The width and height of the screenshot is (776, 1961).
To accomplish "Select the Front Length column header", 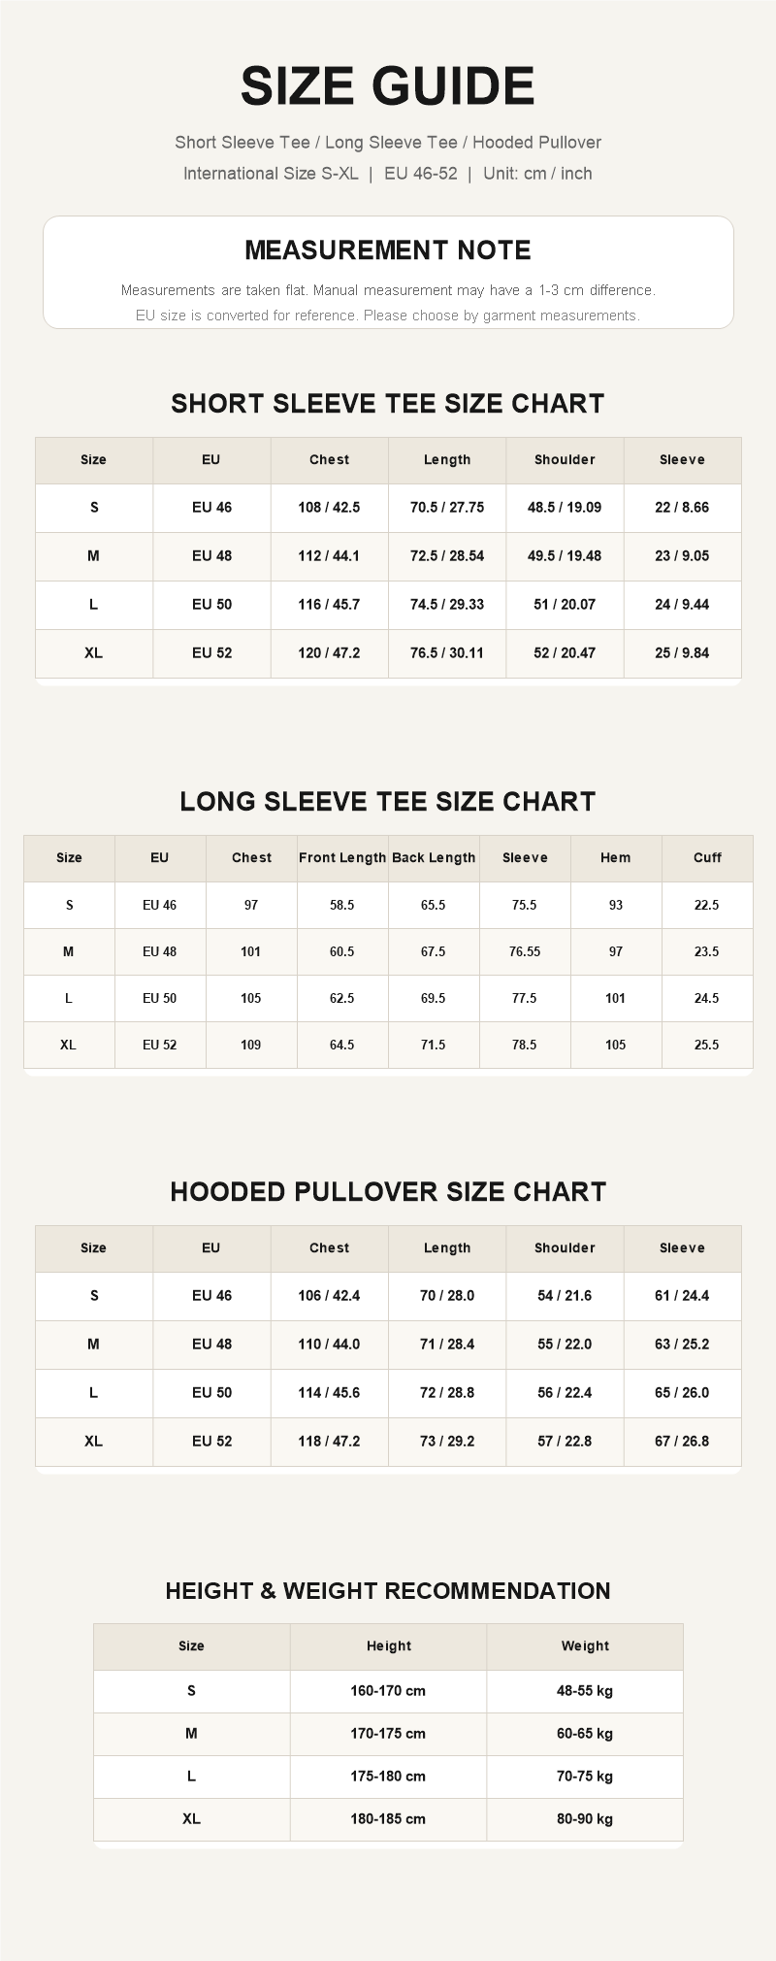I will click(342, 858).
